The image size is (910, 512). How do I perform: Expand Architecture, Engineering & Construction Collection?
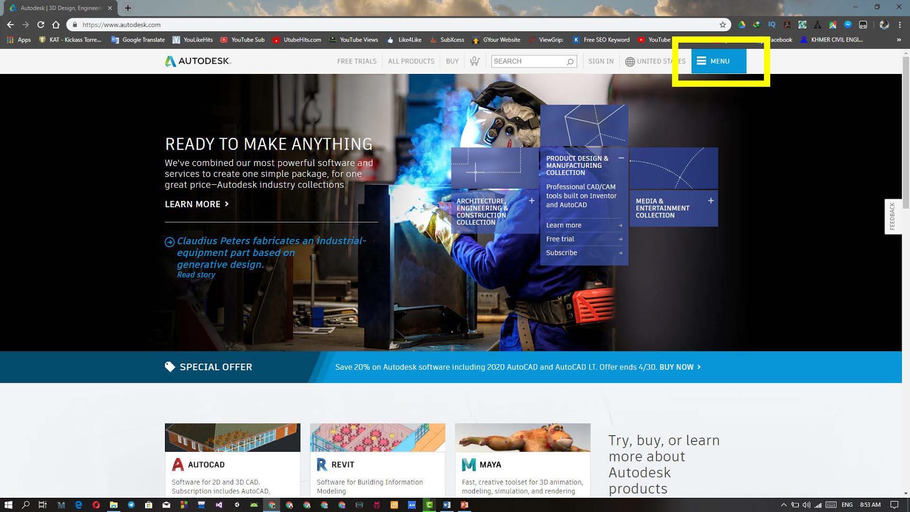[x=532, y=201]
